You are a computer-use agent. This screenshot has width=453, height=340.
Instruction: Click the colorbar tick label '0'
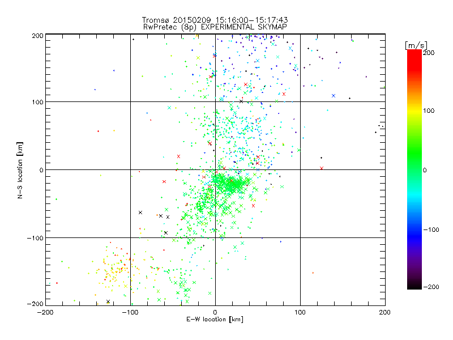pyautogui.click(x=425, y=170)
